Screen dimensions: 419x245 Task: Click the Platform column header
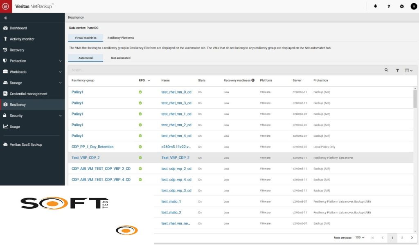click(266, 80)
